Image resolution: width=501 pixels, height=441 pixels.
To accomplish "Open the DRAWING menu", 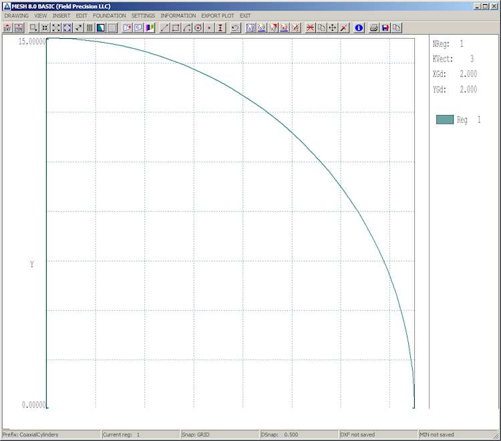I will coord(17,15).
